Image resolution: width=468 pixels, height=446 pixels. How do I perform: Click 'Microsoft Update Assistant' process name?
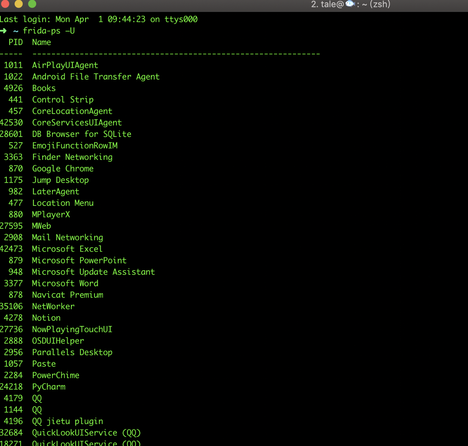[94, 272]
